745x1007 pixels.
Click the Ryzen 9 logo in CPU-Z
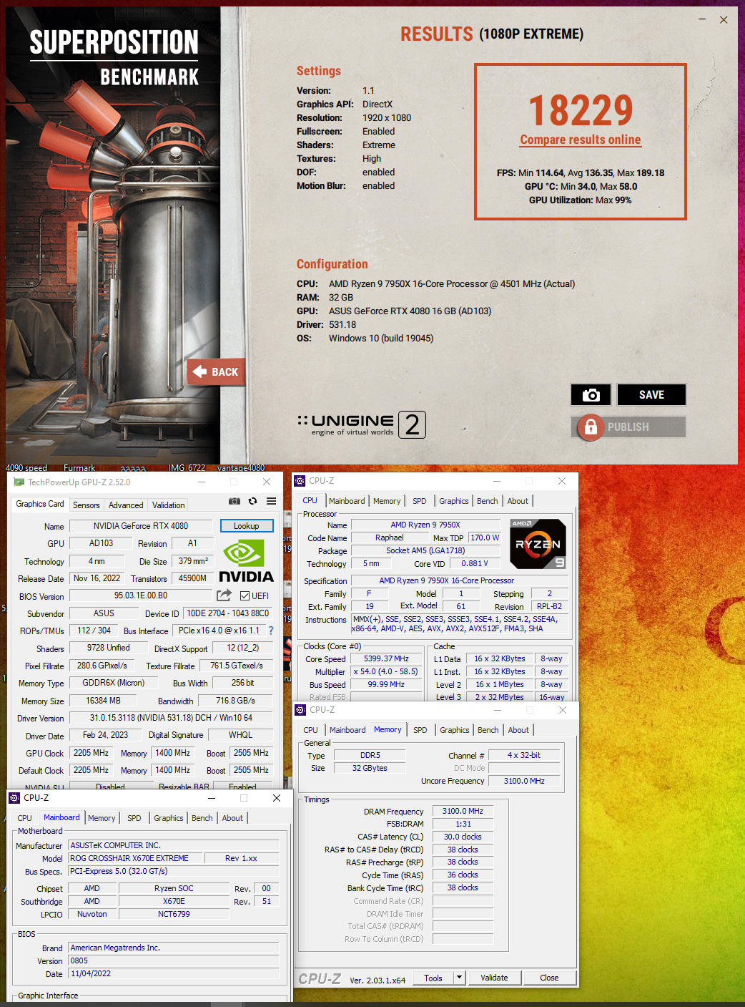click(538, 544)
